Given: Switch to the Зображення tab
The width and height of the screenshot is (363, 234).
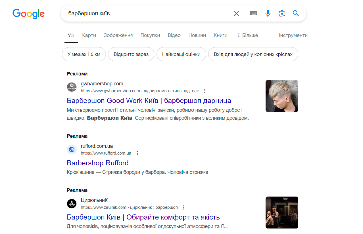Looking at the screenshot, I should point(118,35).
